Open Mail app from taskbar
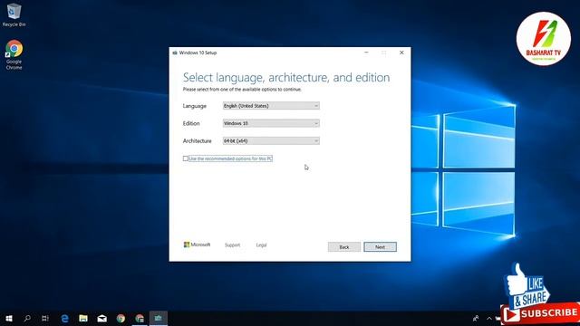The image size is (580, 326). (x=102, y=318)
